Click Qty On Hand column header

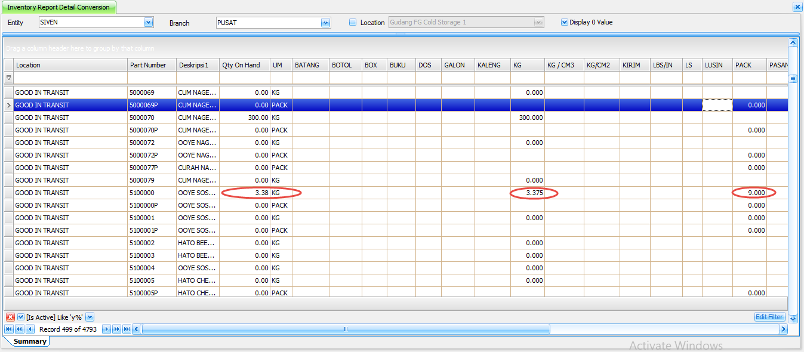pos(245,65)
